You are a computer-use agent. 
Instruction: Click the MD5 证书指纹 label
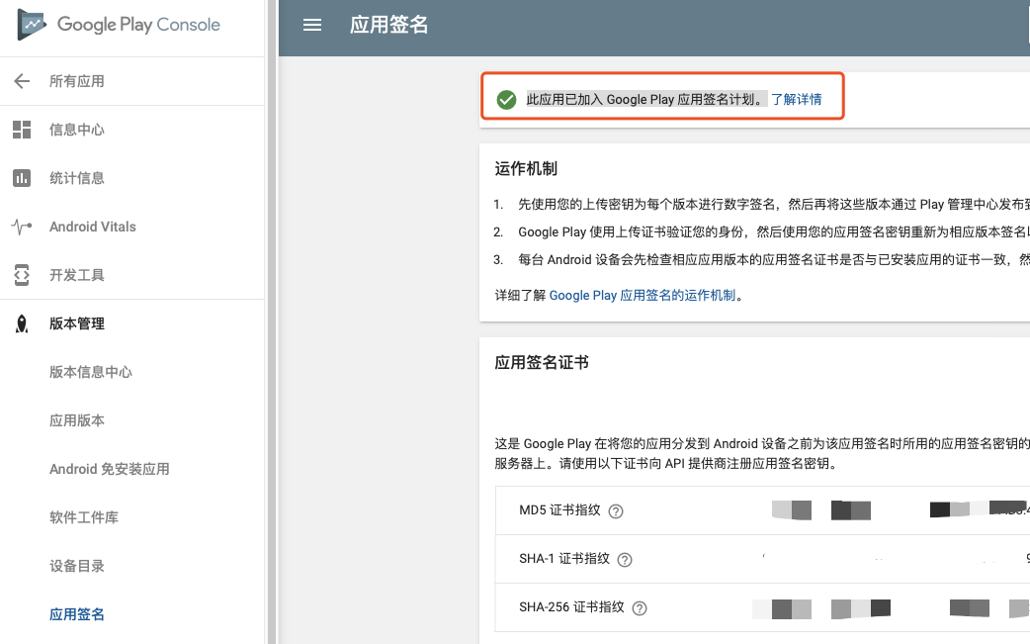(x=559, y=510)
